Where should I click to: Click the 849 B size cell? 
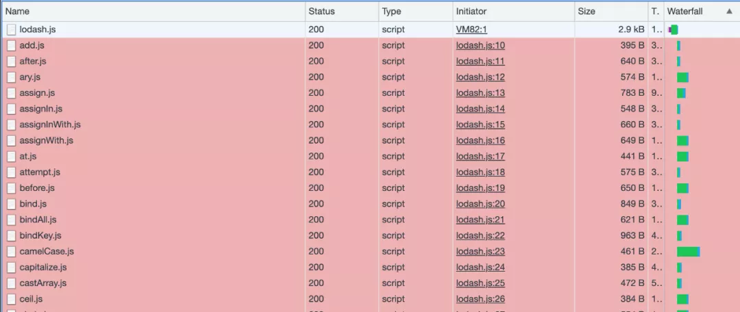[x=611, y=204]
